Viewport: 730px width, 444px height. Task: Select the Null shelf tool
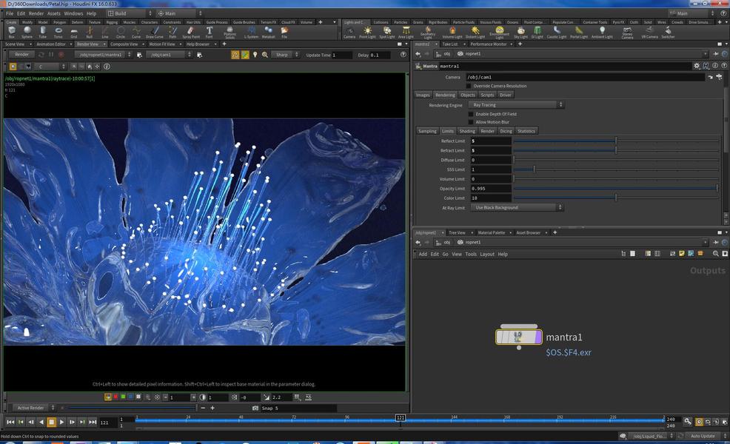89,32
